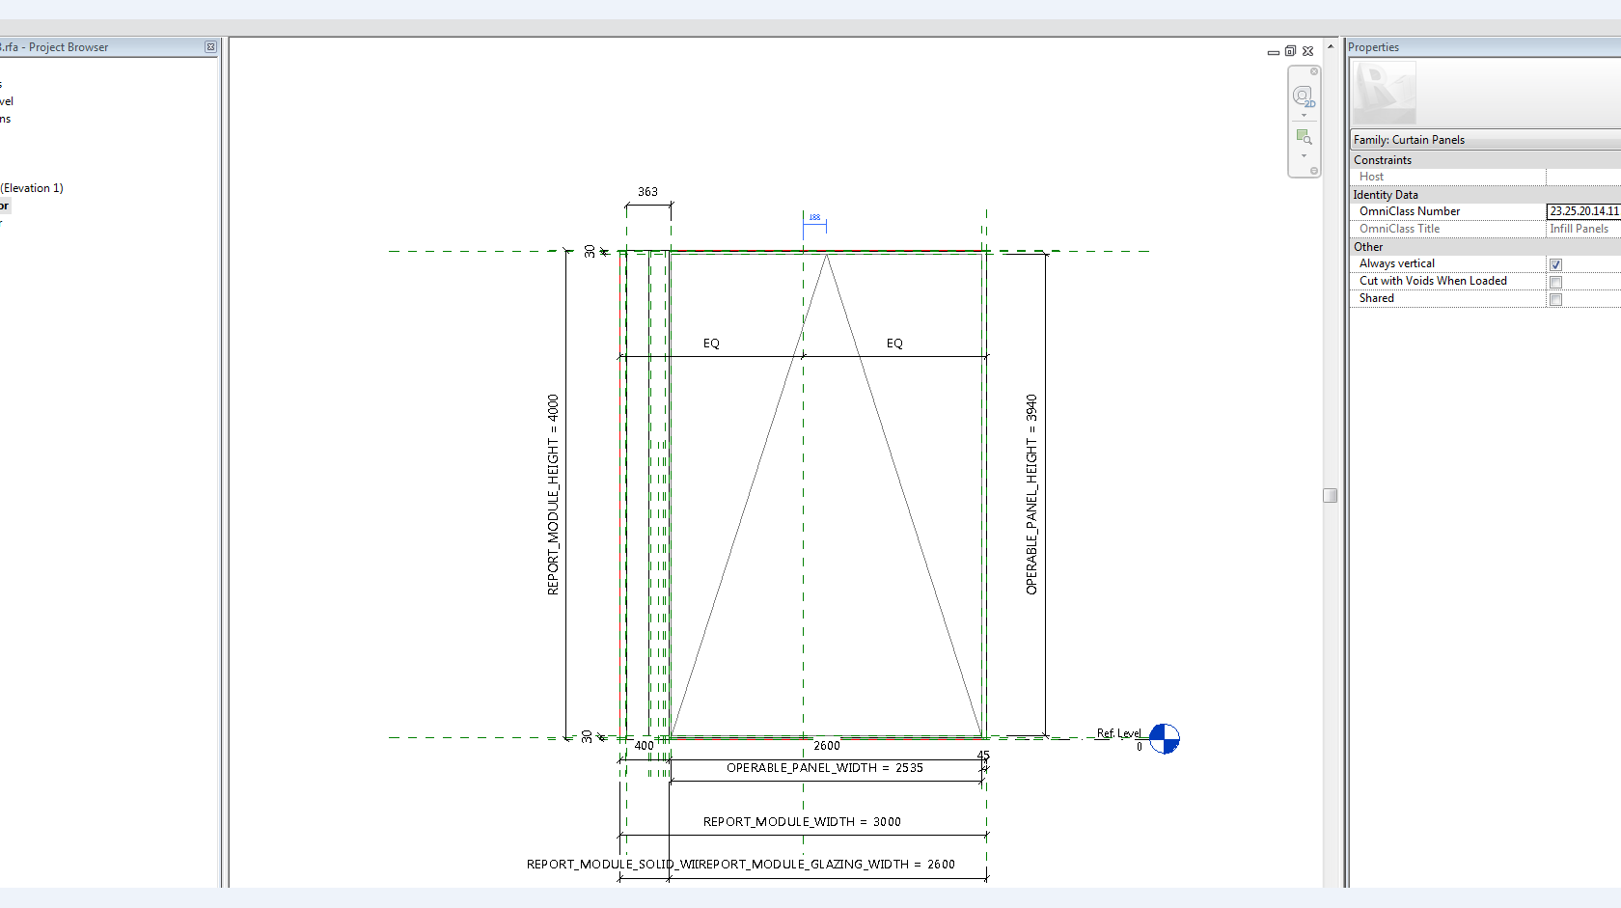Viewport: 1621px width, 908px height.
Task: Select the right EQ dimension label
Action: (x=894, y=344)
